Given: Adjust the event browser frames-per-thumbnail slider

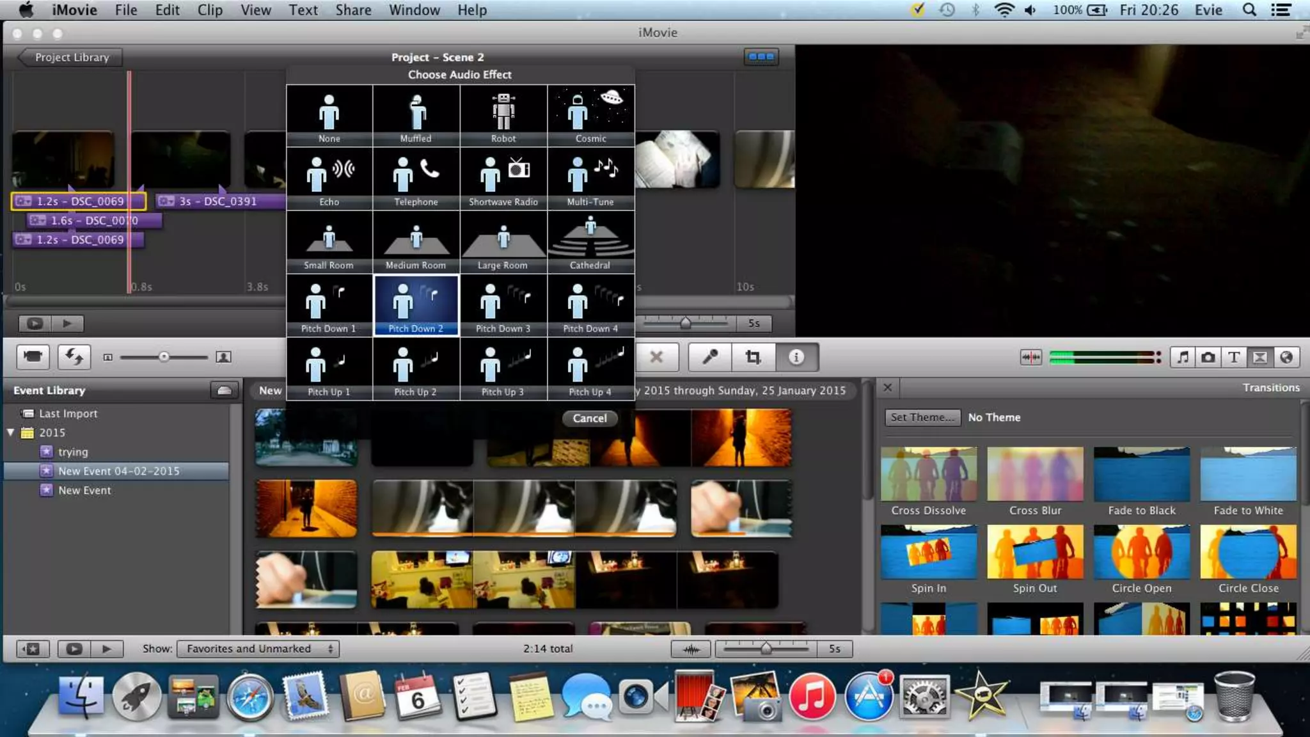Looking at the screenshot, I should tap(766, 649).
